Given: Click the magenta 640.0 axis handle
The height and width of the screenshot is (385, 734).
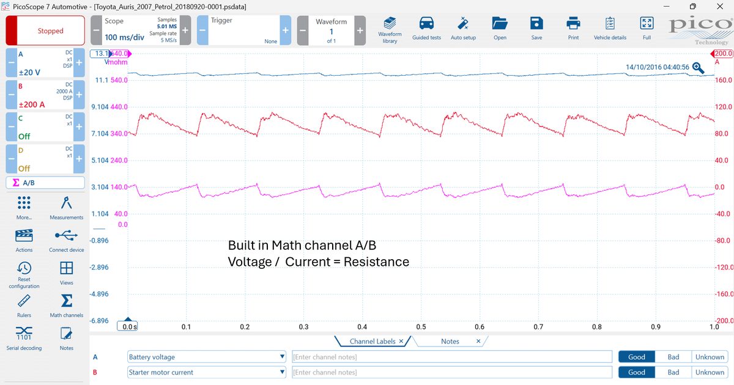Looking at the screenshot, I should click(120, 54).
